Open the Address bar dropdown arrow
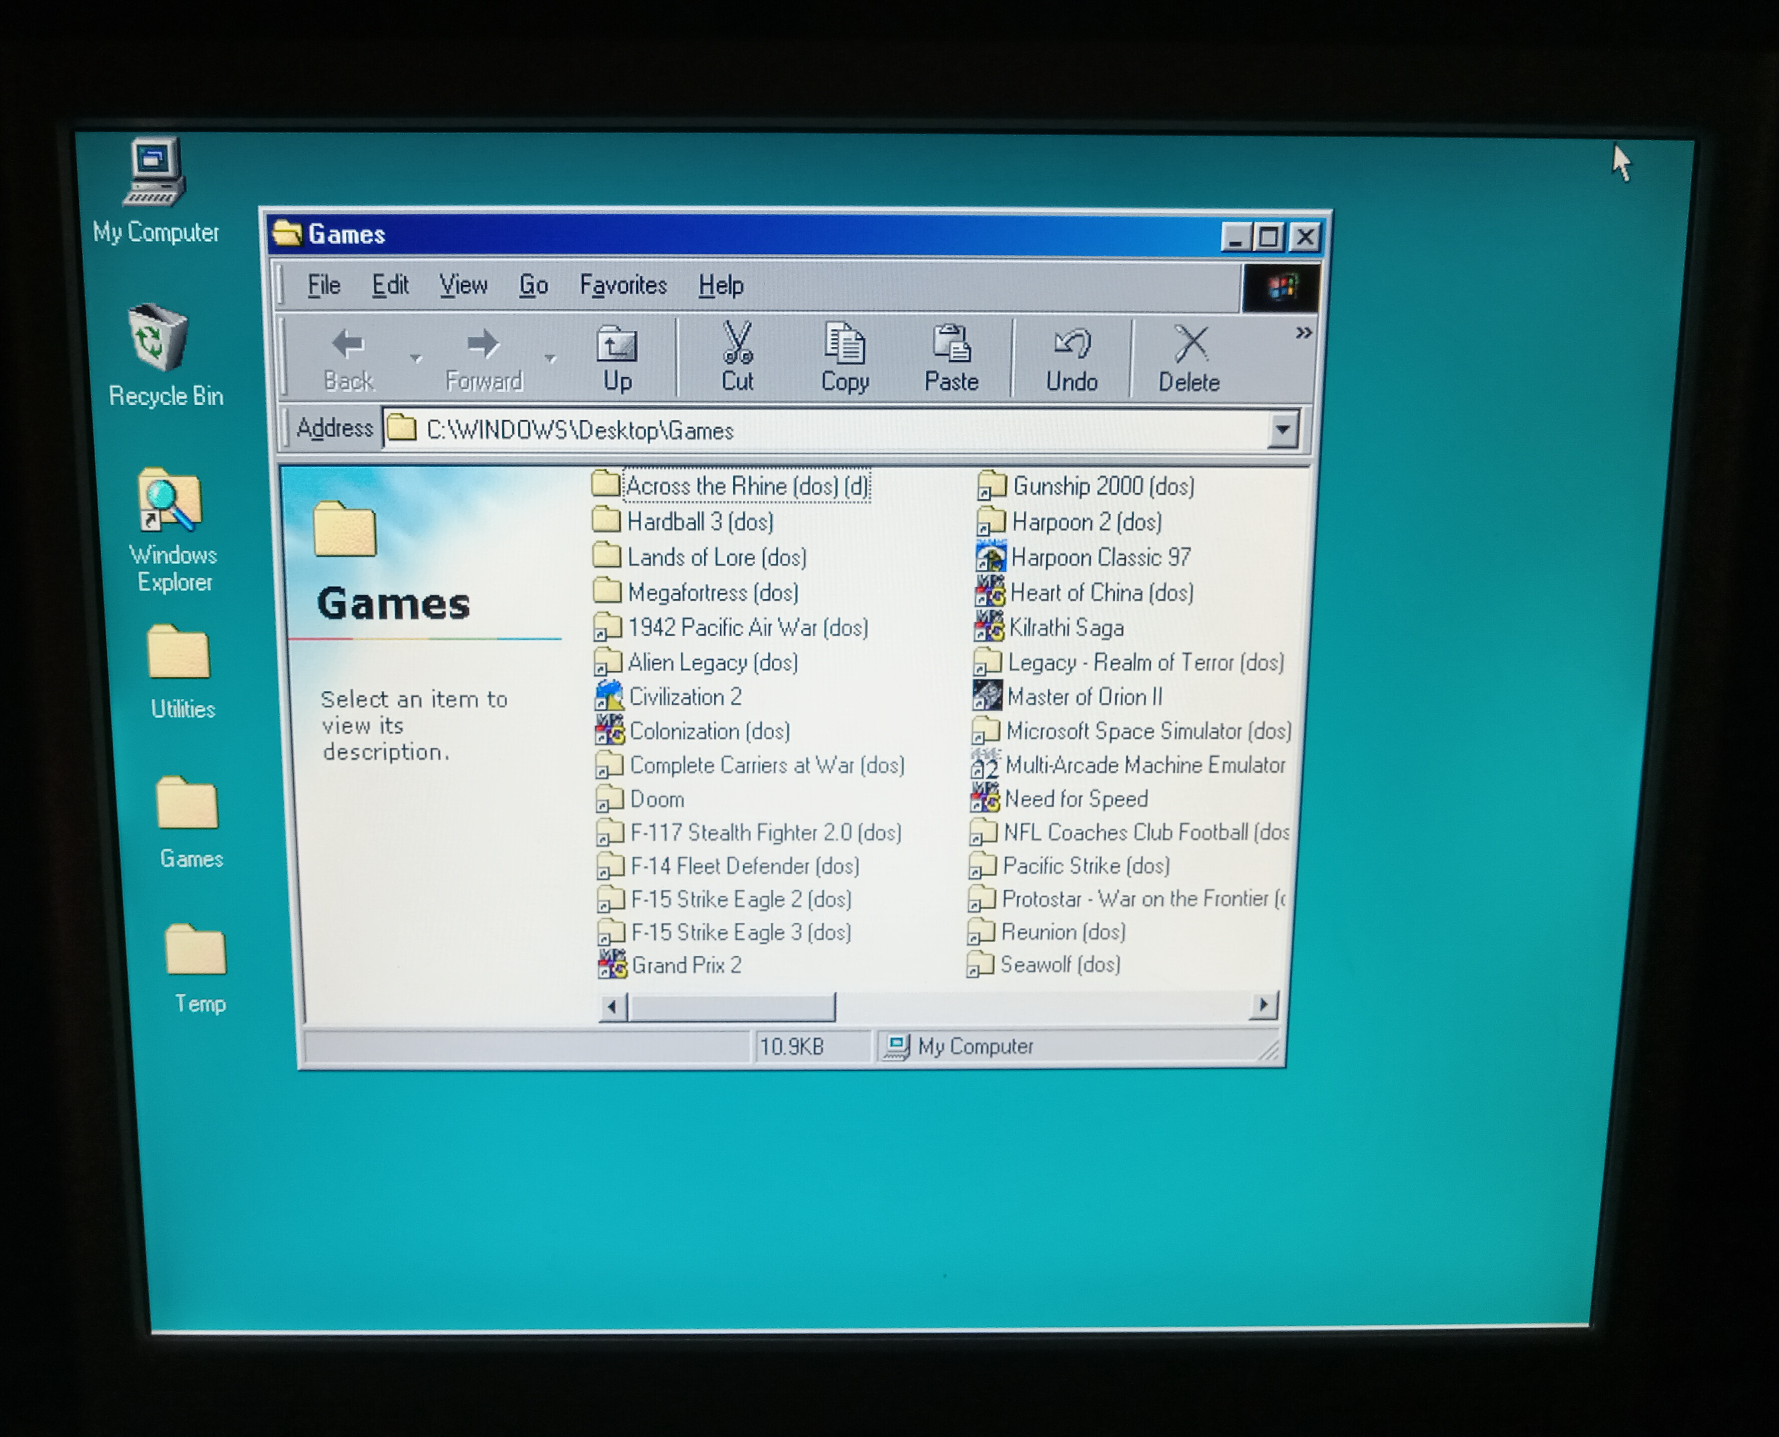The height and width of the screenshot is (1437, 1779). pos(1281,430)
